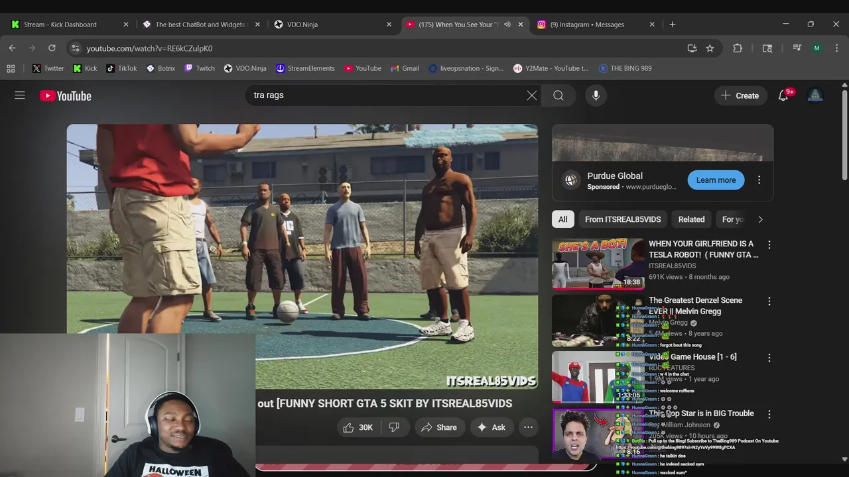The width and height of the screenshot is (849, 477).
Task: Bookmark this page with the star icon
Action: [x=710, y=48]
